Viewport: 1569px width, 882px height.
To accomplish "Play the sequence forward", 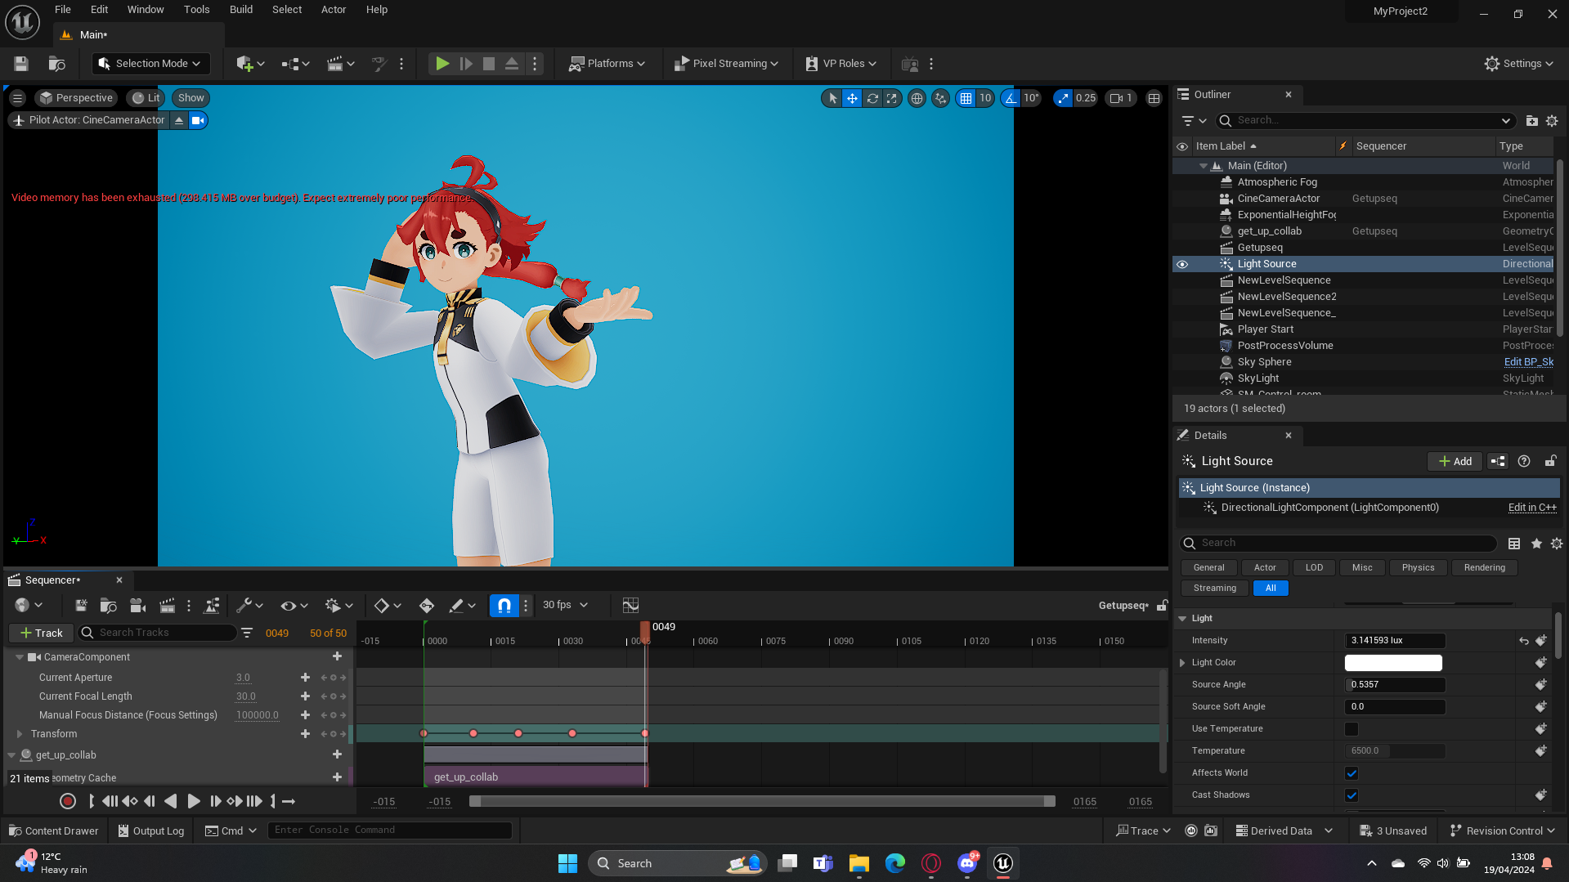I will (193, 802).
